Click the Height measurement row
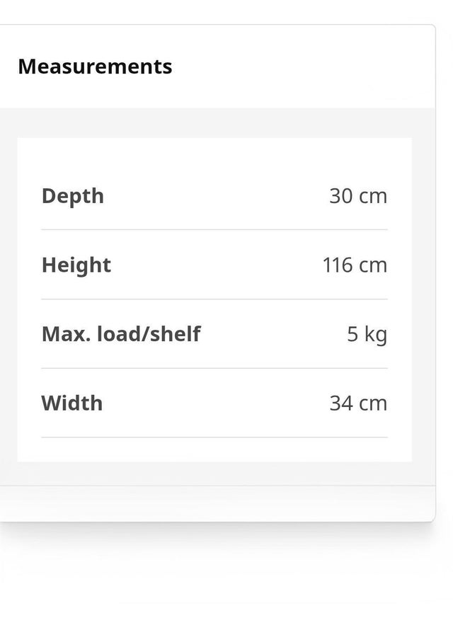 click(214, 265)
